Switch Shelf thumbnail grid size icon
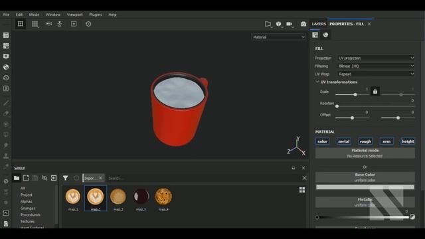 pyautogui.click(x=302, y=190)
